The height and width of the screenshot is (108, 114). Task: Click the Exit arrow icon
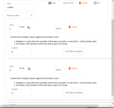coord(95,3)
